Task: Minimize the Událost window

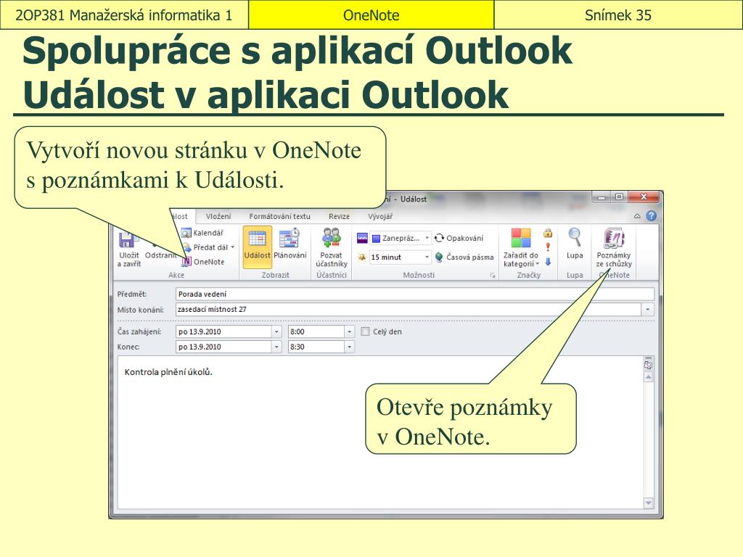Action: click(602, 197)
